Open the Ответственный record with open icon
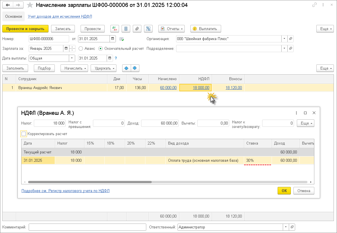Image resolution: width=337 pixels, height=233 pixels. coord(292,227)
